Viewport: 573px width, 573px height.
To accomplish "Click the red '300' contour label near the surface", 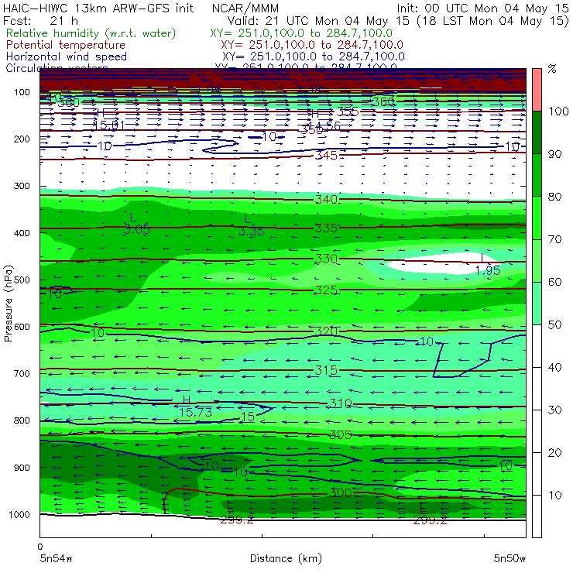I will point(340,492).
